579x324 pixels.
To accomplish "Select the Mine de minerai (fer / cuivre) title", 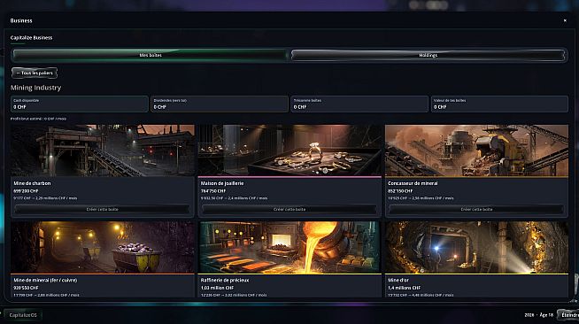I will (x=45, y=280).
